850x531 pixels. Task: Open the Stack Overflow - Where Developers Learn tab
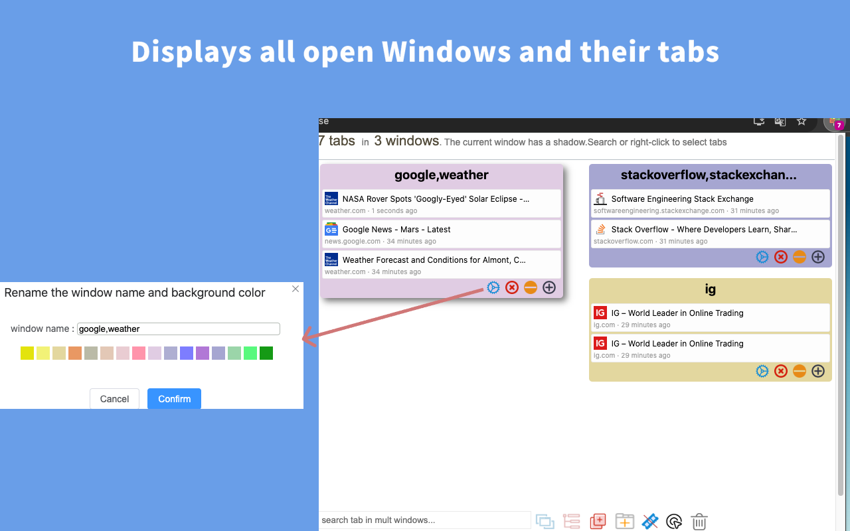coord(711,234)
